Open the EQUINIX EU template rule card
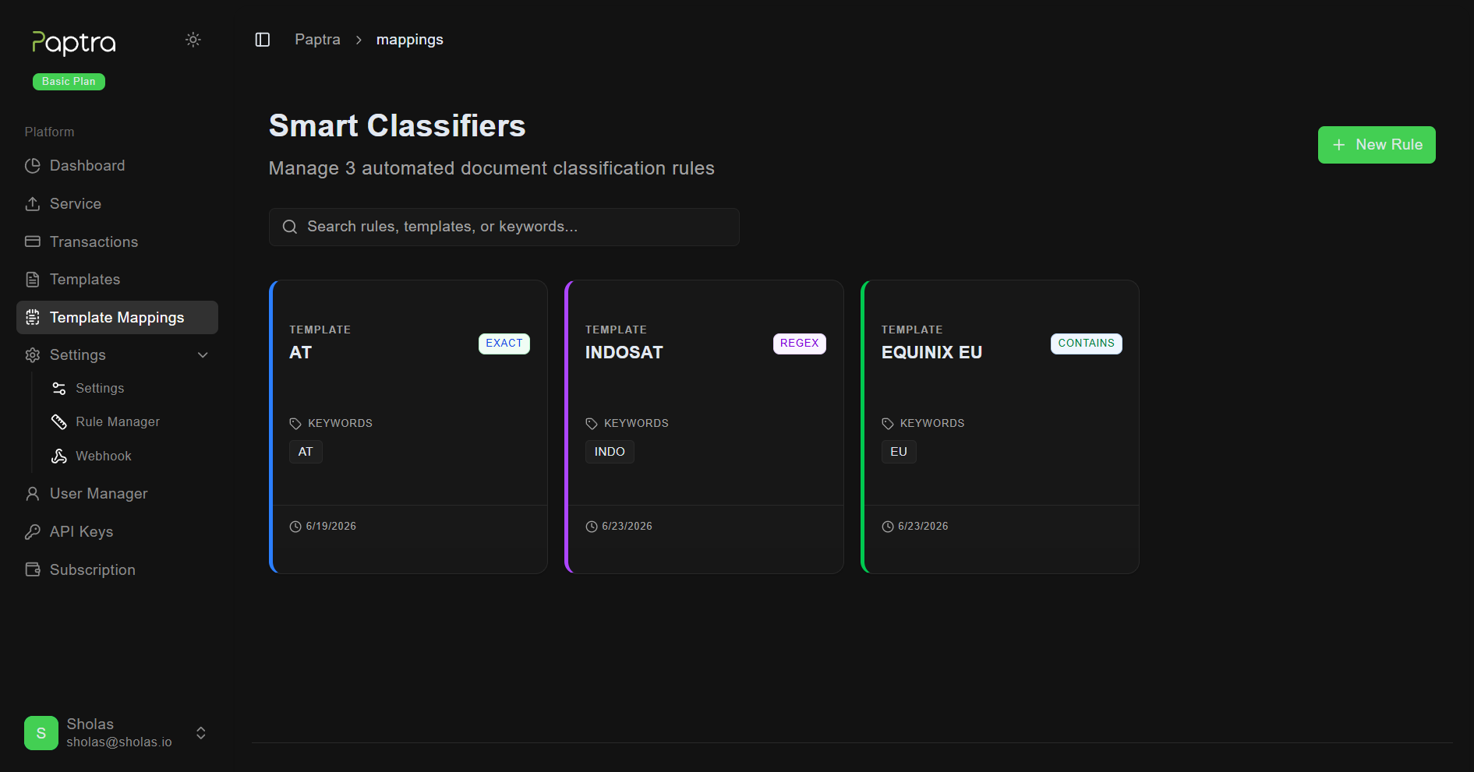 click(1000, 427)
